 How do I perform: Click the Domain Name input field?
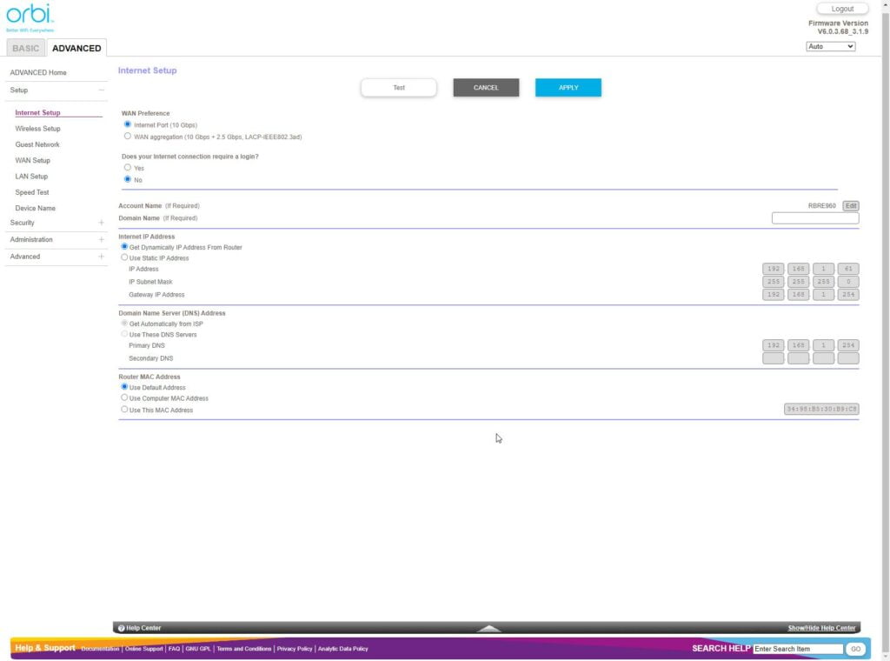pos(814,218)
